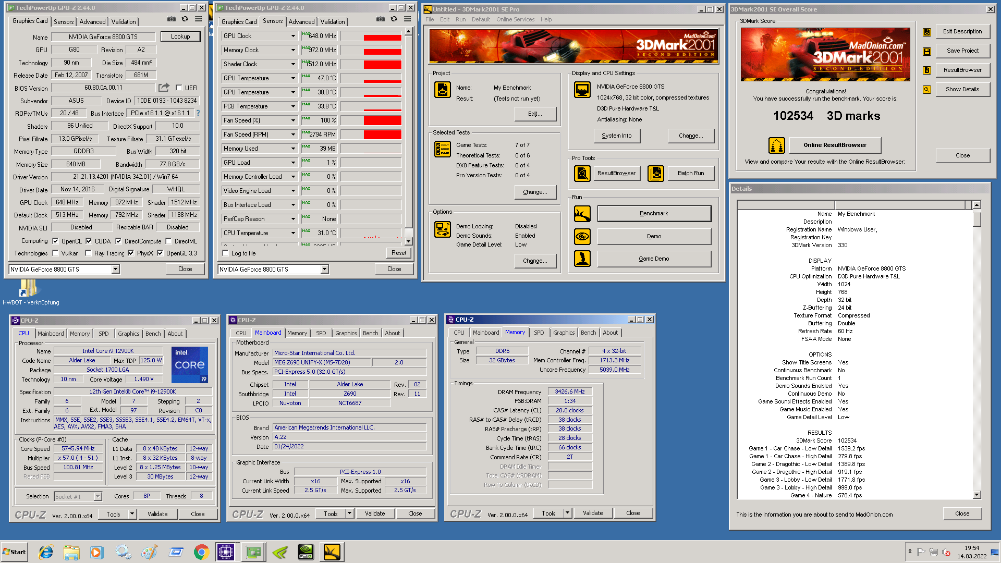Click the screenshot camera icon in first GPU-Z window
The height and width of the screenshot is (563, 1001).
coord(171,19)
